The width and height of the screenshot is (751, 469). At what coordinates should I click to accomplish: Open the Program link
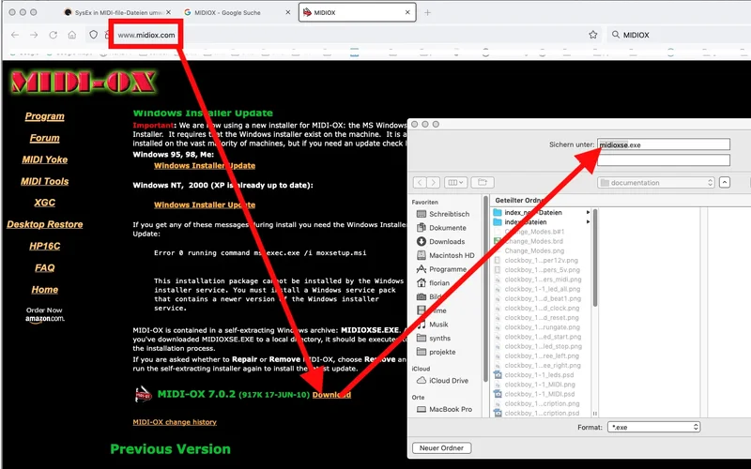[44, 116]
